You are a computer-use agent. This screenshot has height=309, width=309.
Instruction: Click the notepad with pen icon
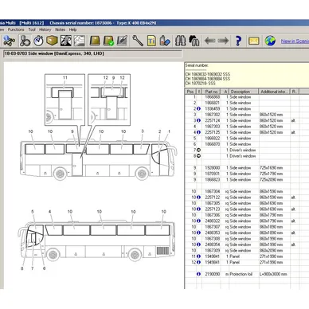coord(122,41)
